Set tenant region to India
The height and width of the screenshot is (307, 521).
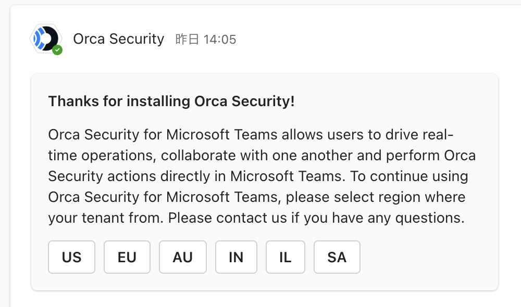[236, 257]
